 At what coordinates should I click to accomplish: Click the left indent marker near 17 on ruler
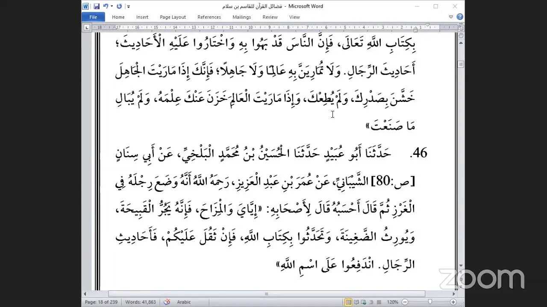coord(115,28)
